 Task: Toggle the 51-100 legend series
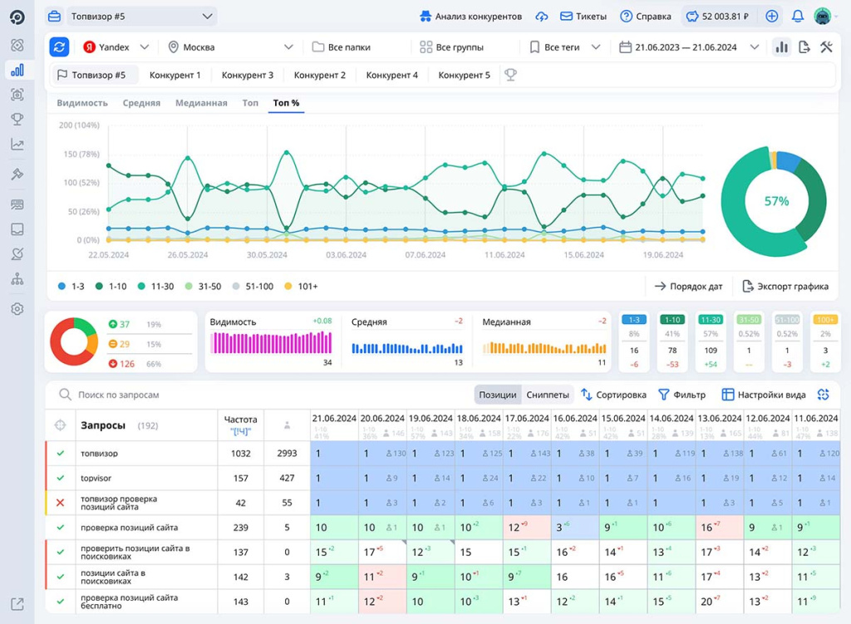[253, 286]
